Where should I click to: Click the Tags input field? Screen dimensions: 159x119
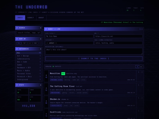118,43
